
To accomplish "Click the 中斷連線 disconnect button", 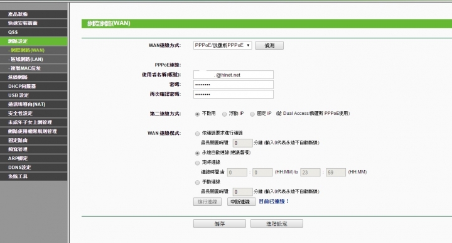I will [x=241, y=202].
